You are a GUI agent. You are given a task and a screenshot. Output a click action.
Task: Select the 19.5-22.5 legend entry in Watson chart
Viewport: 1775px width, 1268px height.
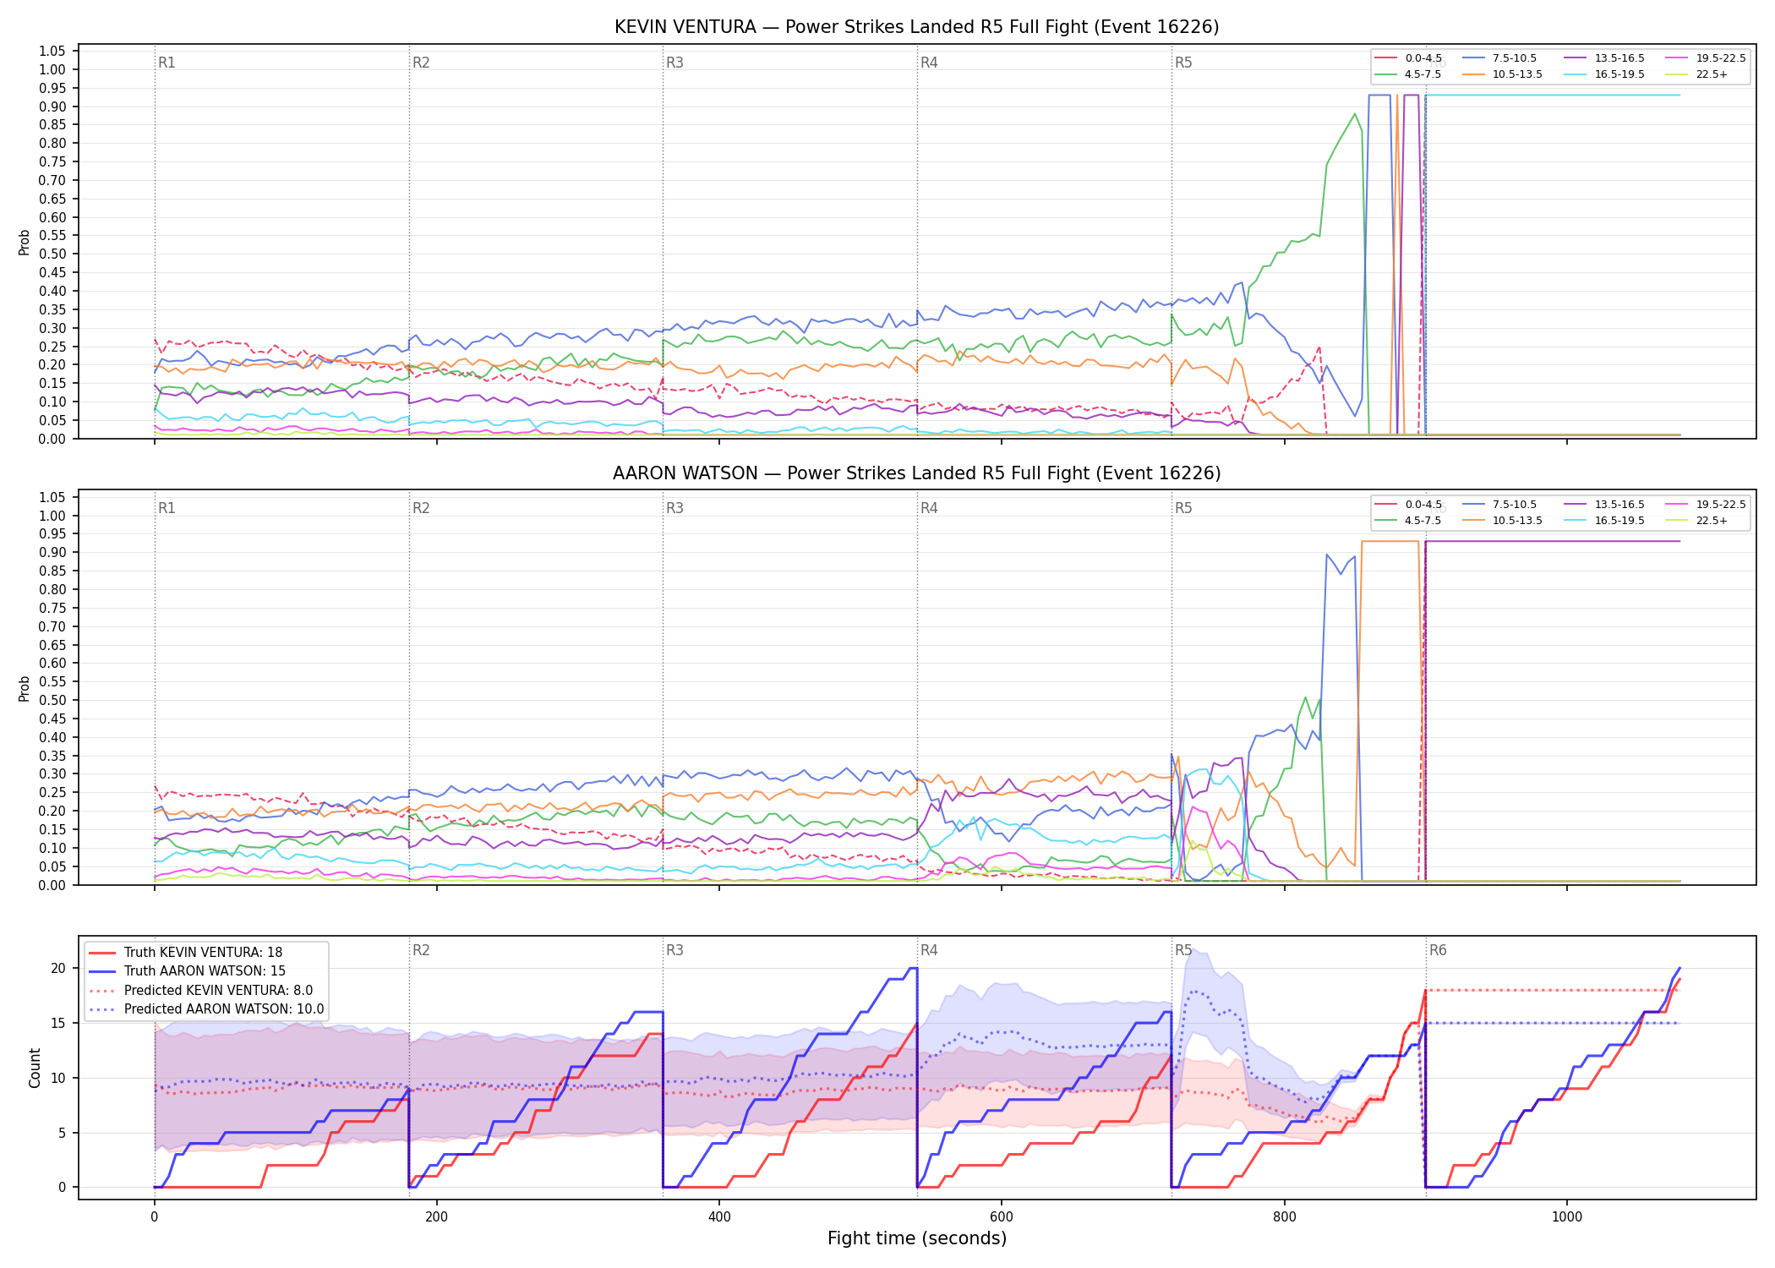1706,505
